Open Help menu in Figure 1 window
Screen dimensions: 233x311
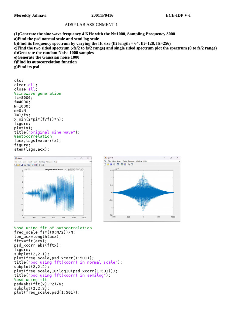click(x=56, y=162)
